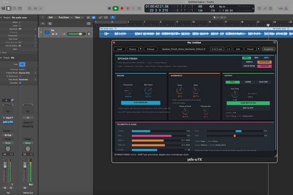This screenshot has height=195, width=293.
Task: Click the track header options icon left of the ruler
Action: click(x=88, y=23)
